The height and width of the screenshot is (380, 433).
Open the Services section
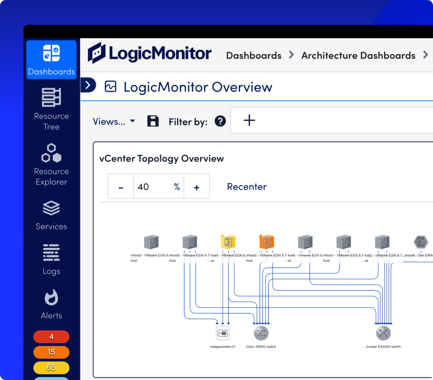tap(51, 215)
